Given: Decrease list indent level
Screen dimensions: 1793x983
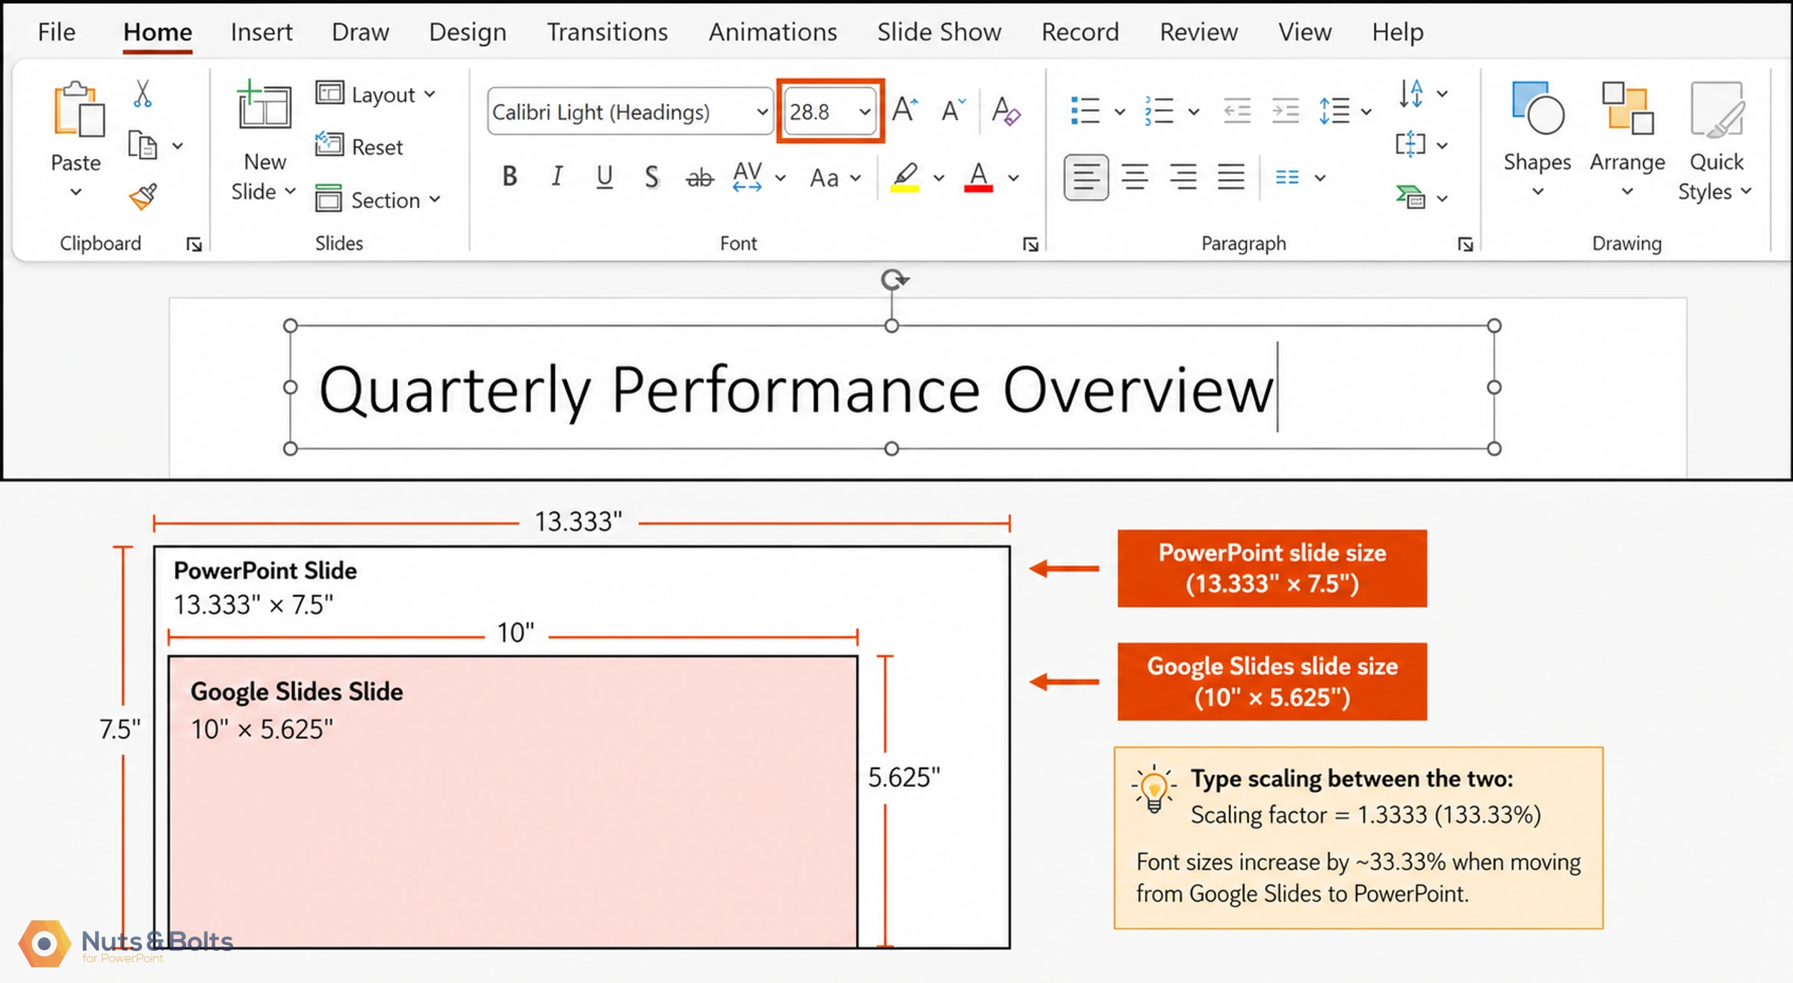Looking at the screenshot, I should [x=1237, y=111].
